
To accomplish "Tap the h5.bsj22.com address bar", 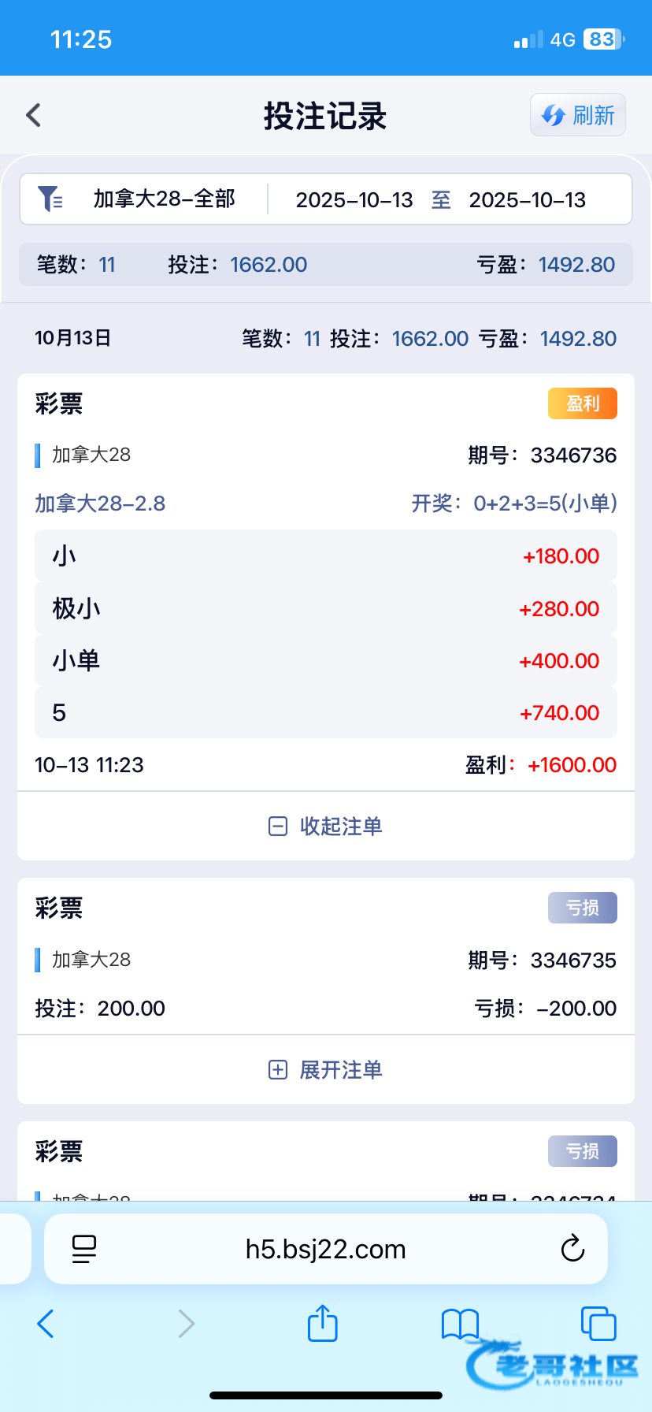I will click(x=326, y=1249).
